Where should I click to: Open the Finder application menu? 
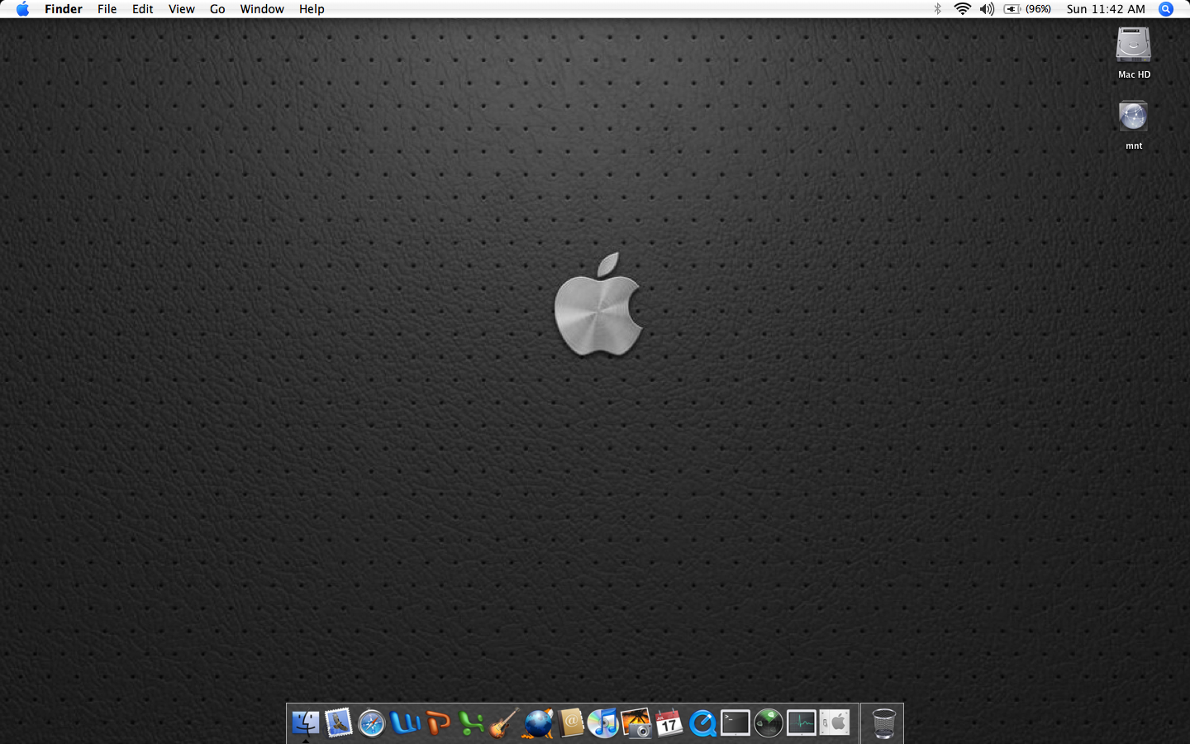click(x=64, y=9)
